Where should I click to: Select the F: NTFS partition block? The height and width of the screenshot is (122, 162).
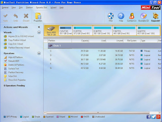pyautogui.click(x=124, y=31)
